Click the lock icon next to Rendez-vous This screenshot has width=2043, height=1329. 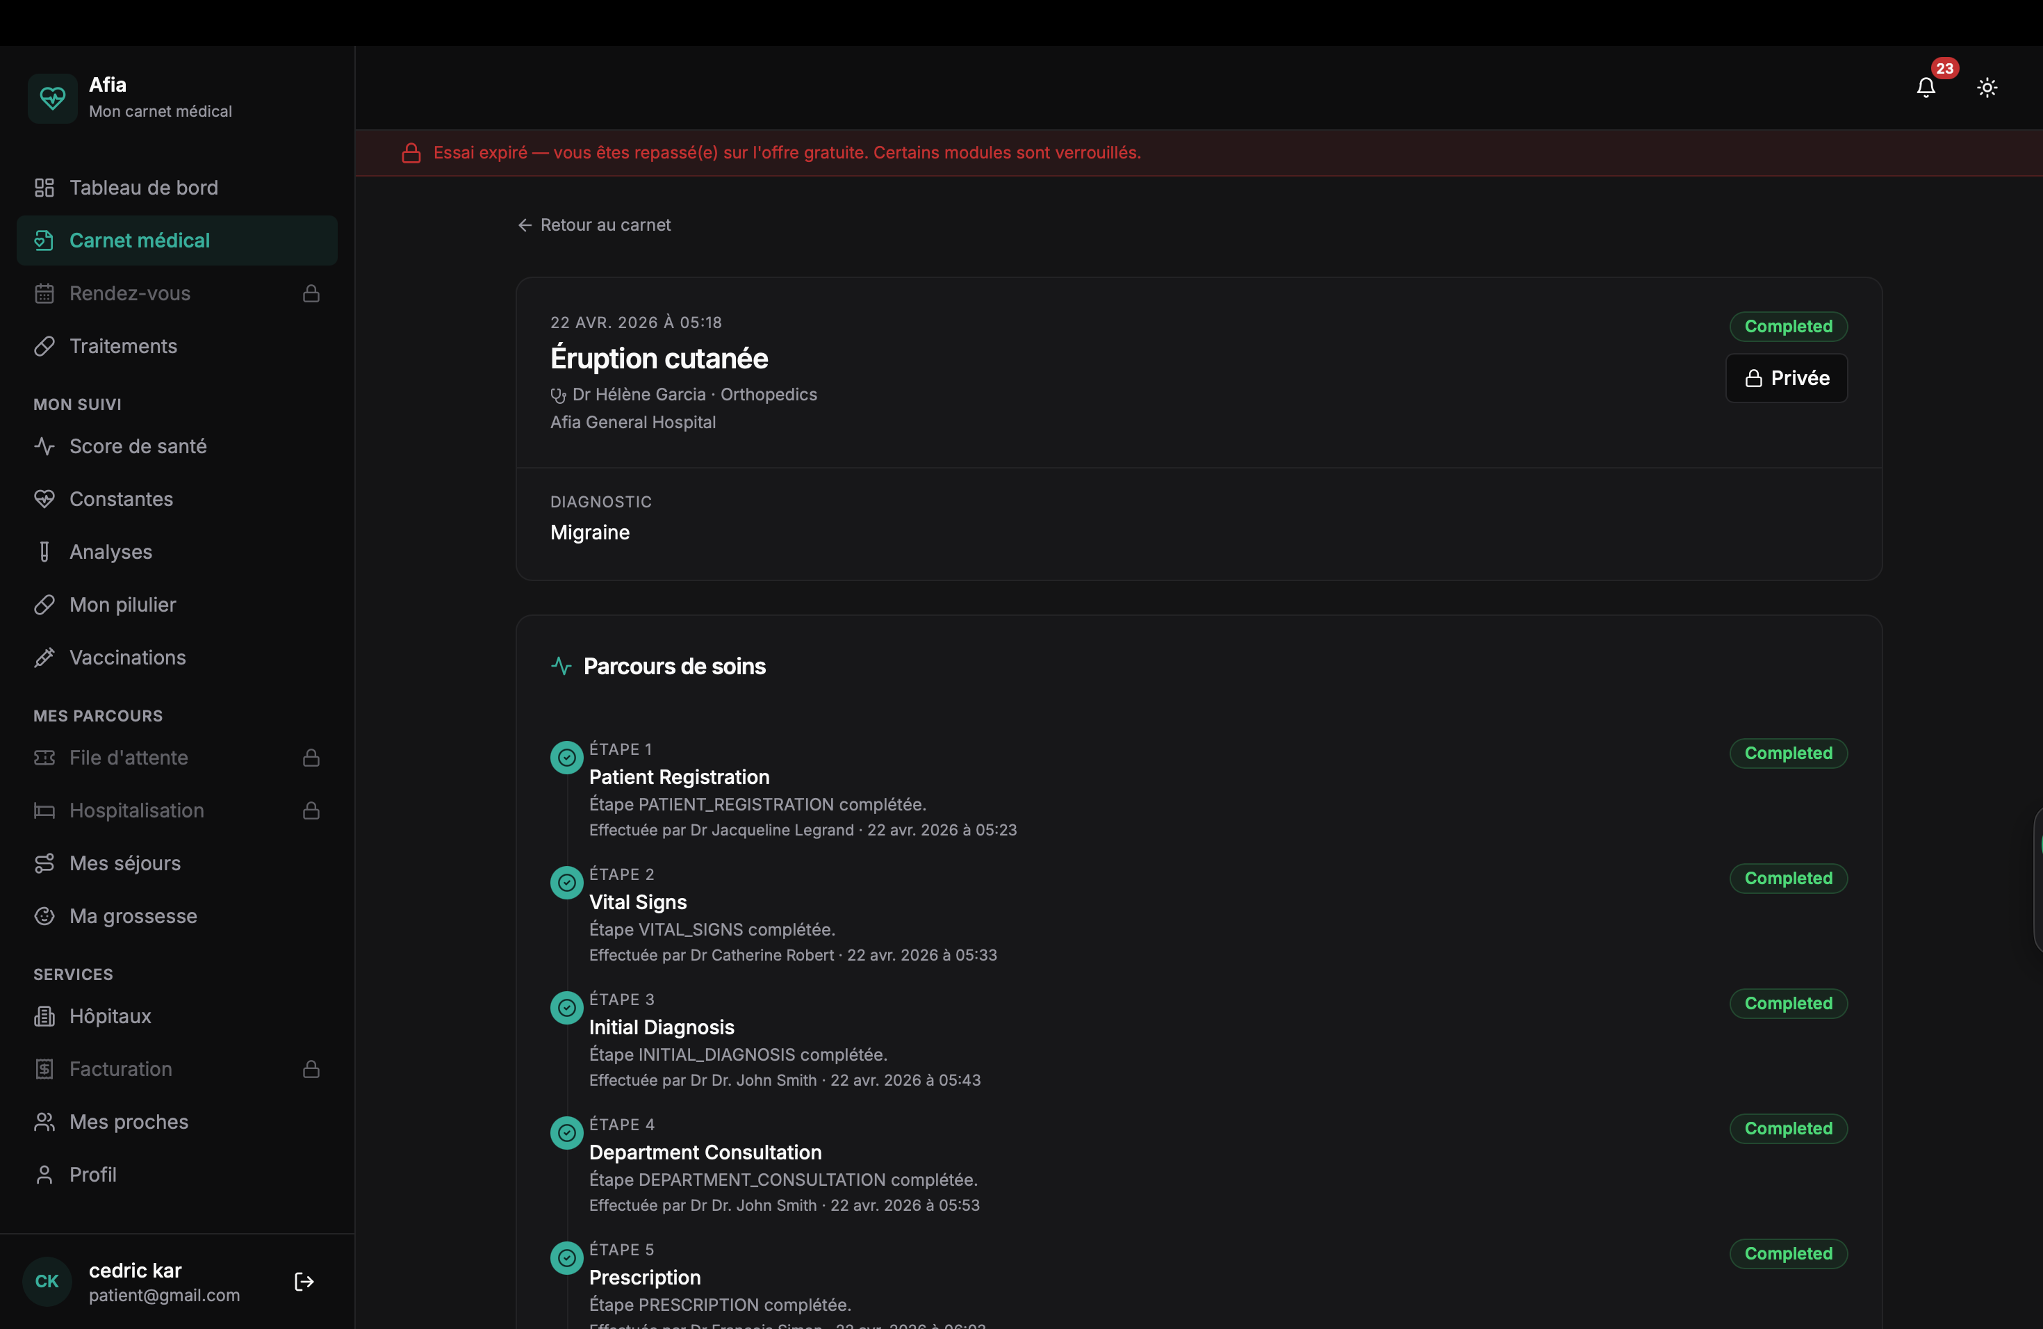coord(311,293)
